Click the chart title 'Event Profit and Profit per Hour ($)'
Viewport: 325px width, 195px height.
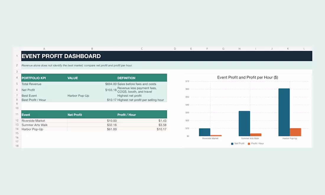[248, 77]
